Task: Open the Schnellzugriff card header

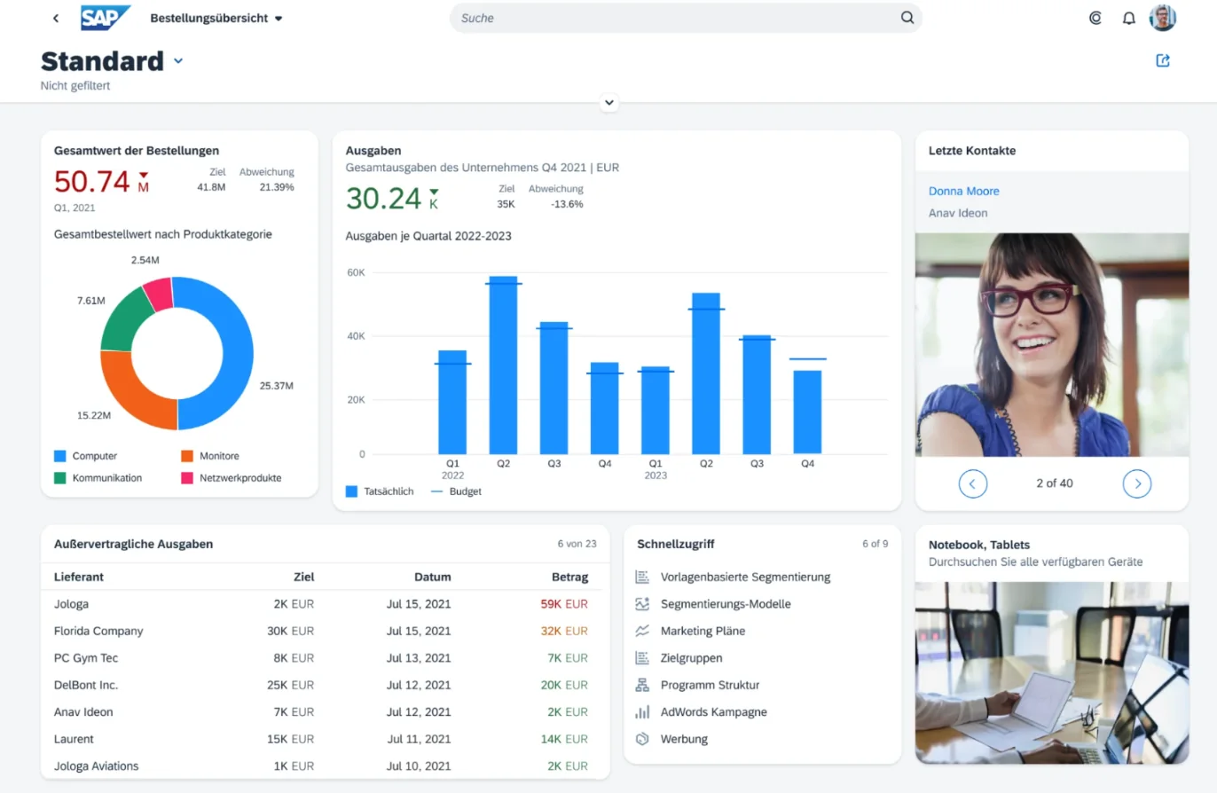Action: 762,544
